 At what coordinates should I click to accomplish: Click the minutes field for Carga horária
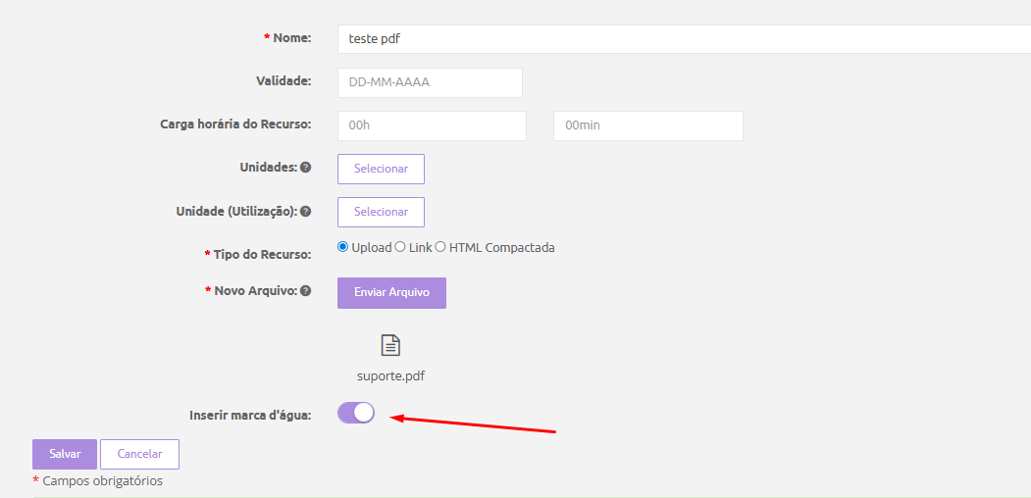tap(647, 125)
